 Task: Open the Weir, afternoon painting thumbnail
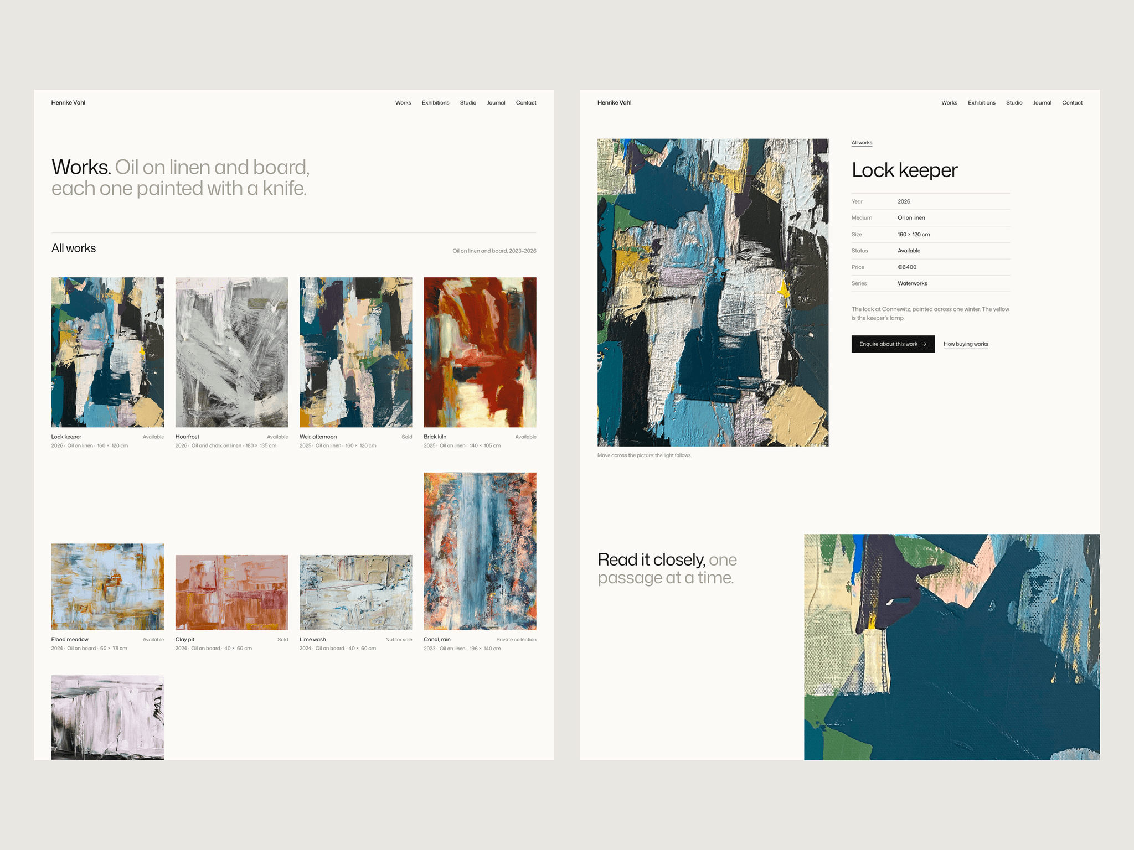click(x=355, y=352)
